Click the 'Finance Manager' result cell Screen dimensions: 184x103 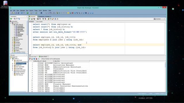(x=62, y=84)
